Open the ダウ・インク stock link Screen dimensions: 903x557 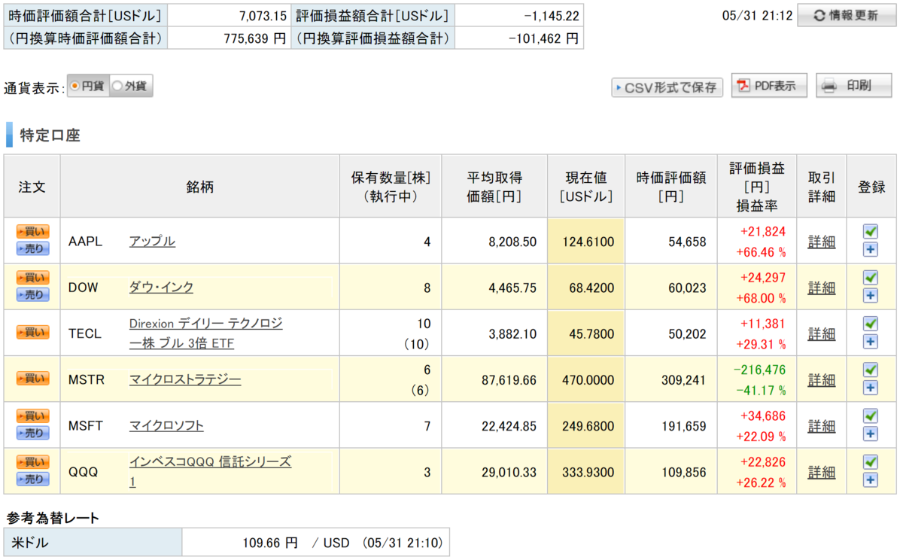tap(161, 287)
